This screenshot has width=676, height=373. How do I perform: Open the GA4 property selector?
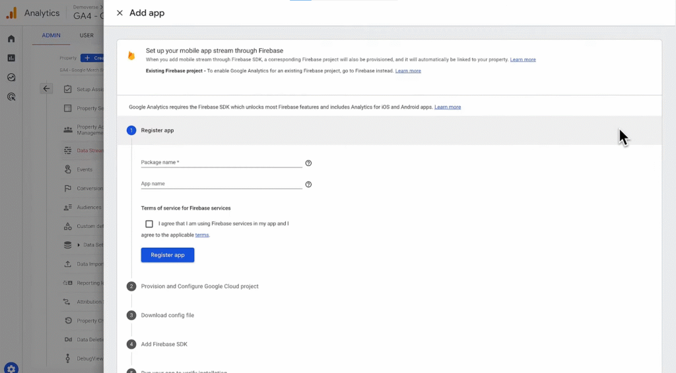[88, 16]
